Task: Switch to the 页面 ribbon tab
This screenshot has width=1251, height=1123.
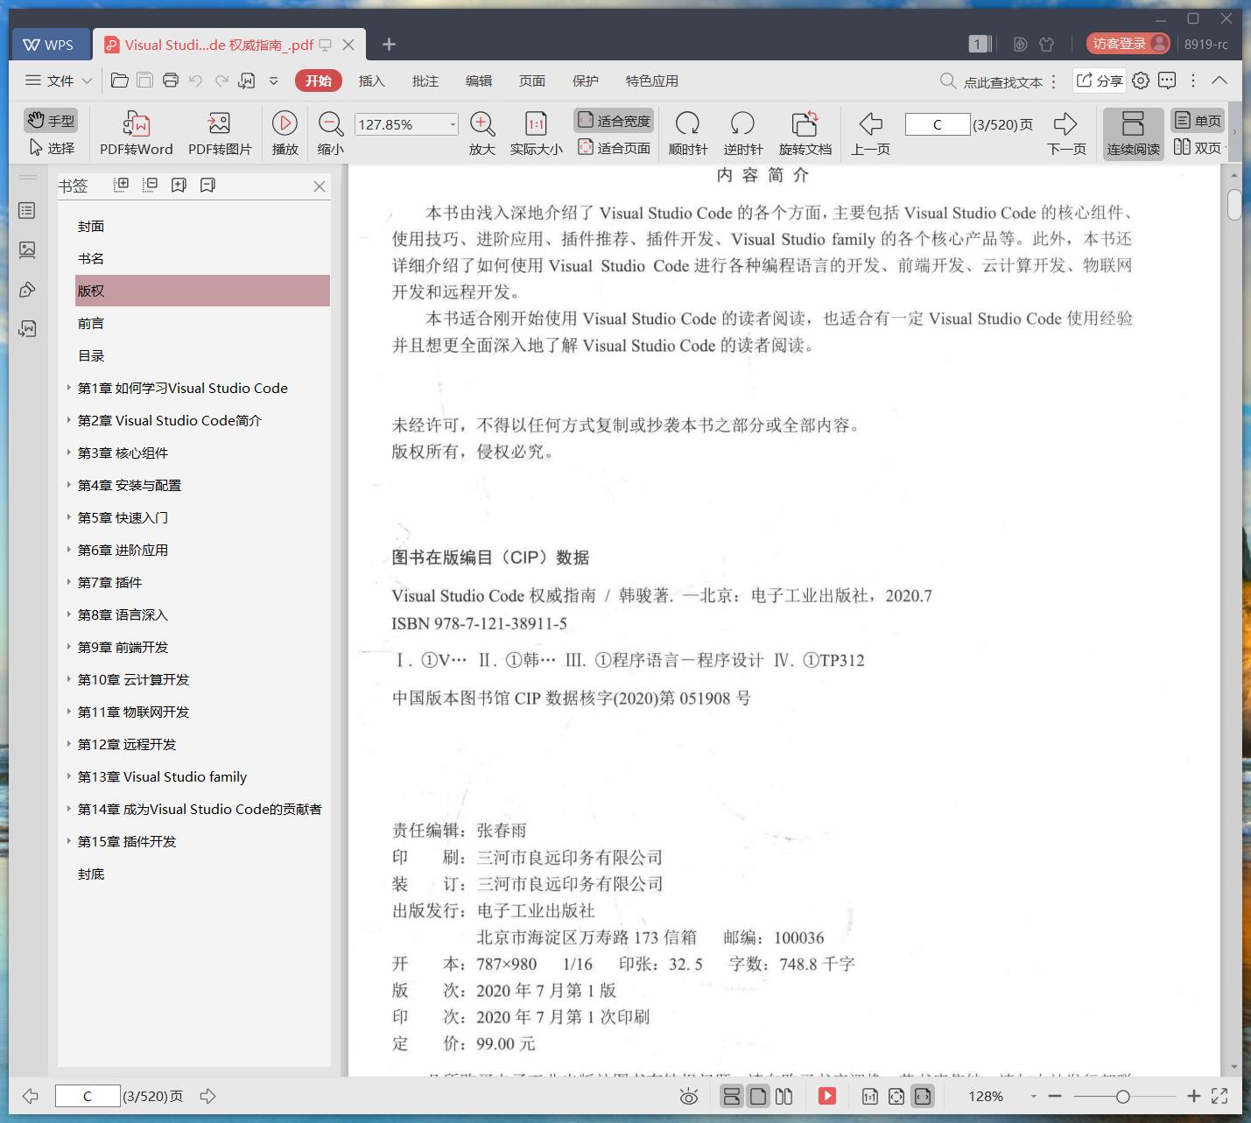Action: (x=531, y=81)
